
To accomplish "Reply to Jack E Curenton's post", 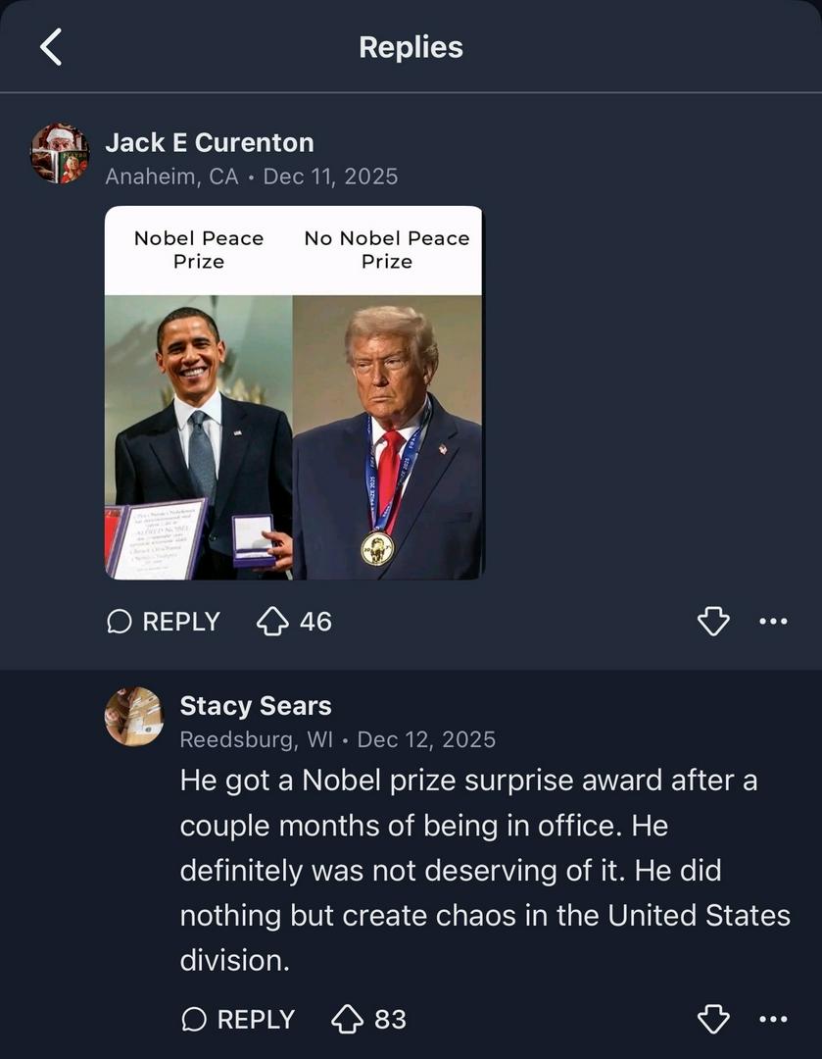I will [x=164, y=622].
